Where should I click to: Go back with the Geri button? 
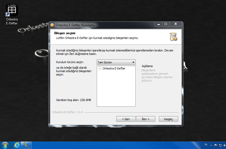coord(126,119)
